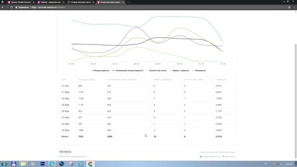Open Skype from the taskbar
Viewport: 297px width, 167px height.
[x=52, y=164]
